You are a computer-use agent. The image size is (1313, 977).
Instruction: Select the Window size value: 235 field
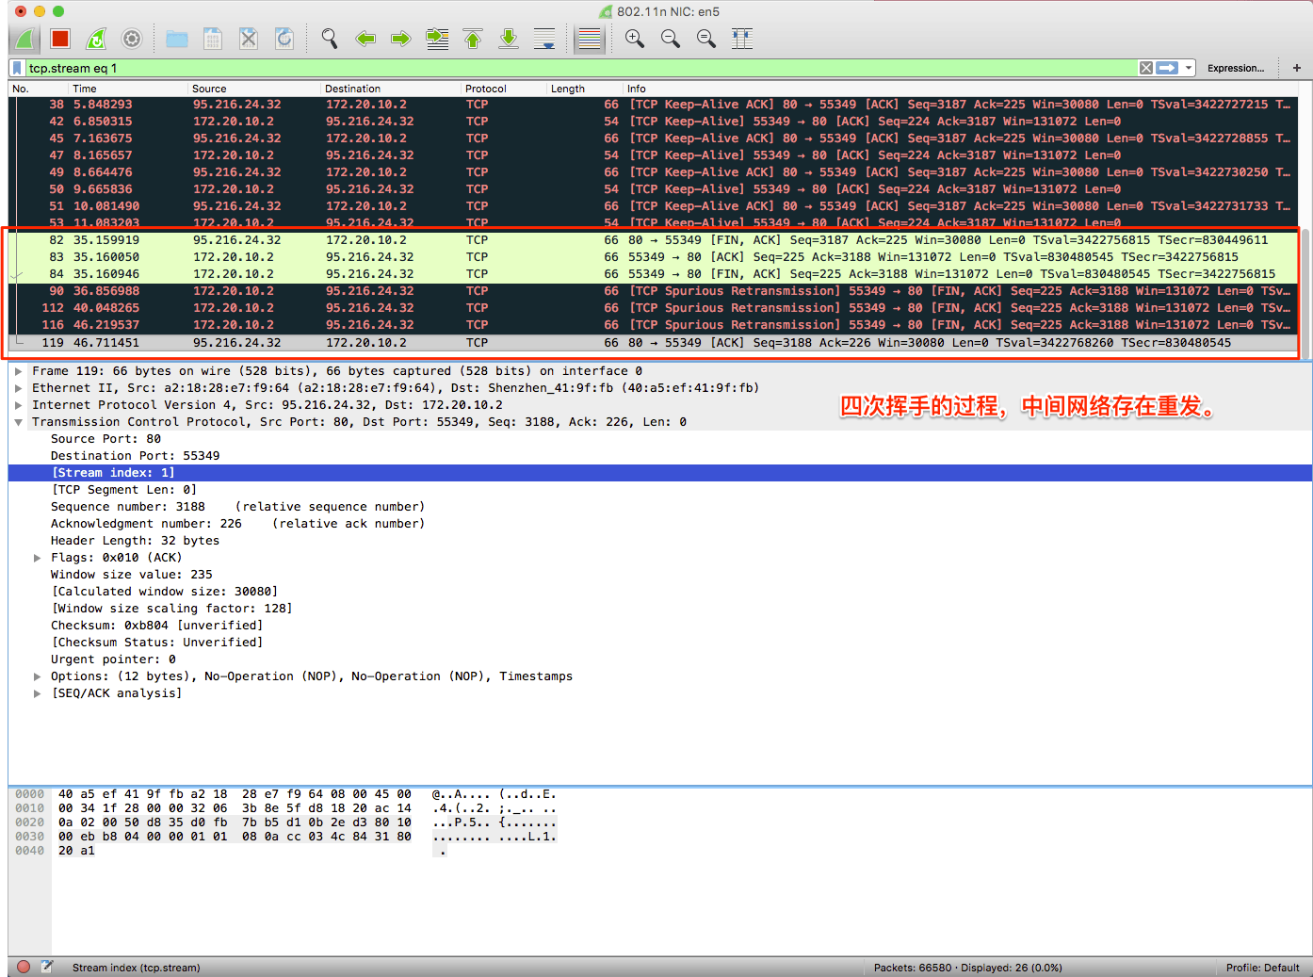point(659,575)
